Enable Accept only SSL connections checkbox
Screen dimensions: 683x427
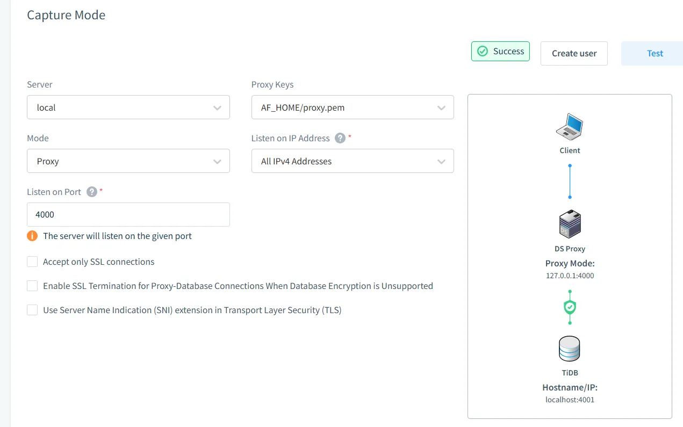click(x=32, y=262)
